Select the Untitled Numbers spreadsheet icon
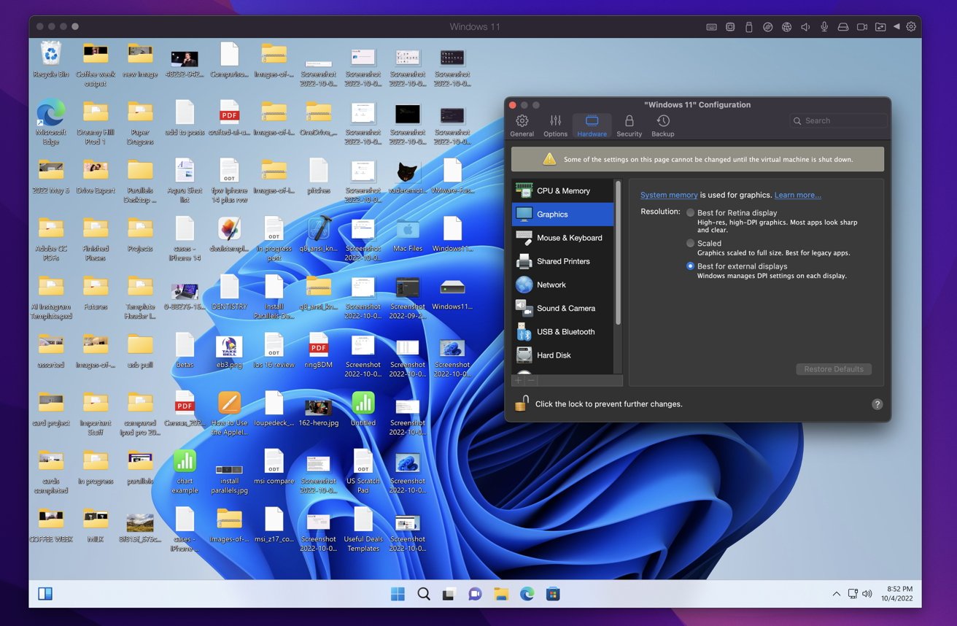The width and height of the screenshot is (957, 626). (x=363, y=408)
